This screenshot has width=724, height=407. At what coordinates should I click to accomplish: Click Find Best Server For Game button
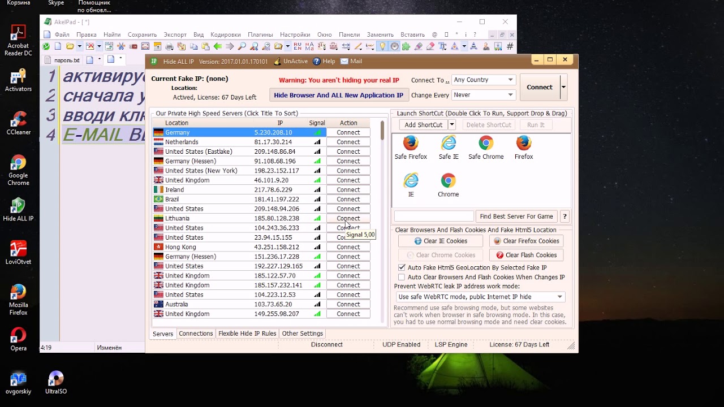(516, 217)
